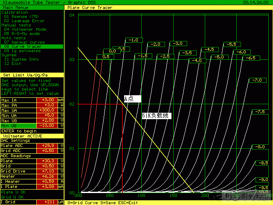The width and height of the screenshot is (273, 205).
Task: Select 05 R-S-Mu mode
Action: [21, 33]
